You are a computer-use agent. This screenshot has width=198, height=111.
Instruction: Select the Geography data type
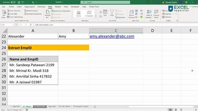point(89,14)
